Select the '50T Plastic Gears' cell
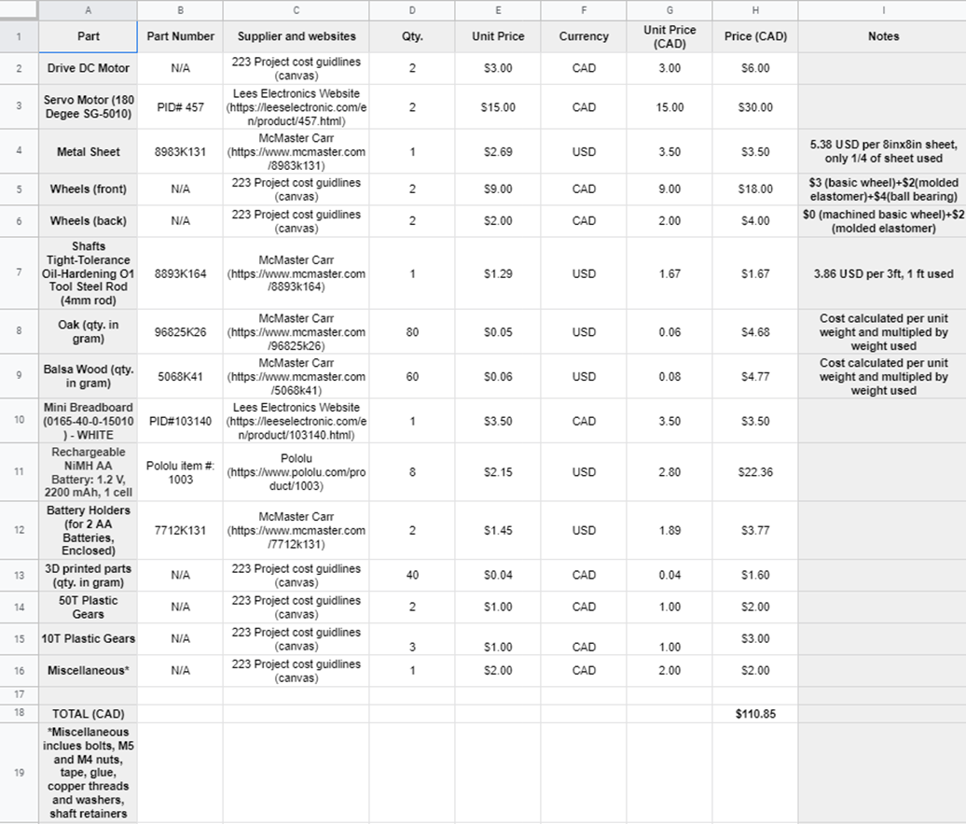The image size is (966, 824). pos(88,607)
